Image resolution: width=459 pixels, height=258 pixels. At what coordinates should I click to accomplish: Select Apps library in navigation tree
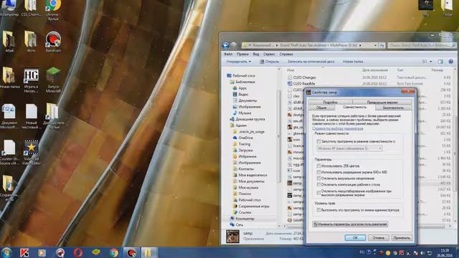click(240, 88)
